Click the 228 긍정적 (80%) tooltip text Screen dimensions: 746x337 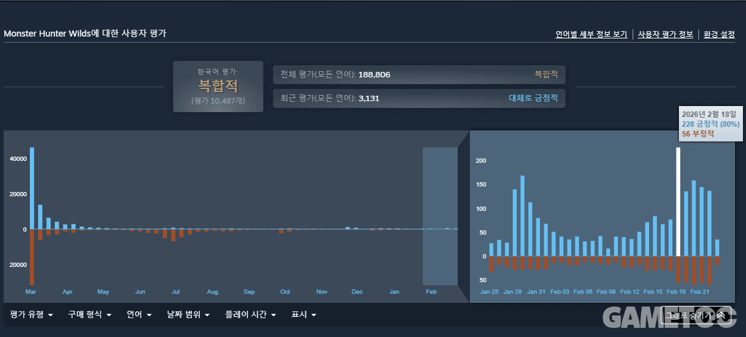click(711, 124)
